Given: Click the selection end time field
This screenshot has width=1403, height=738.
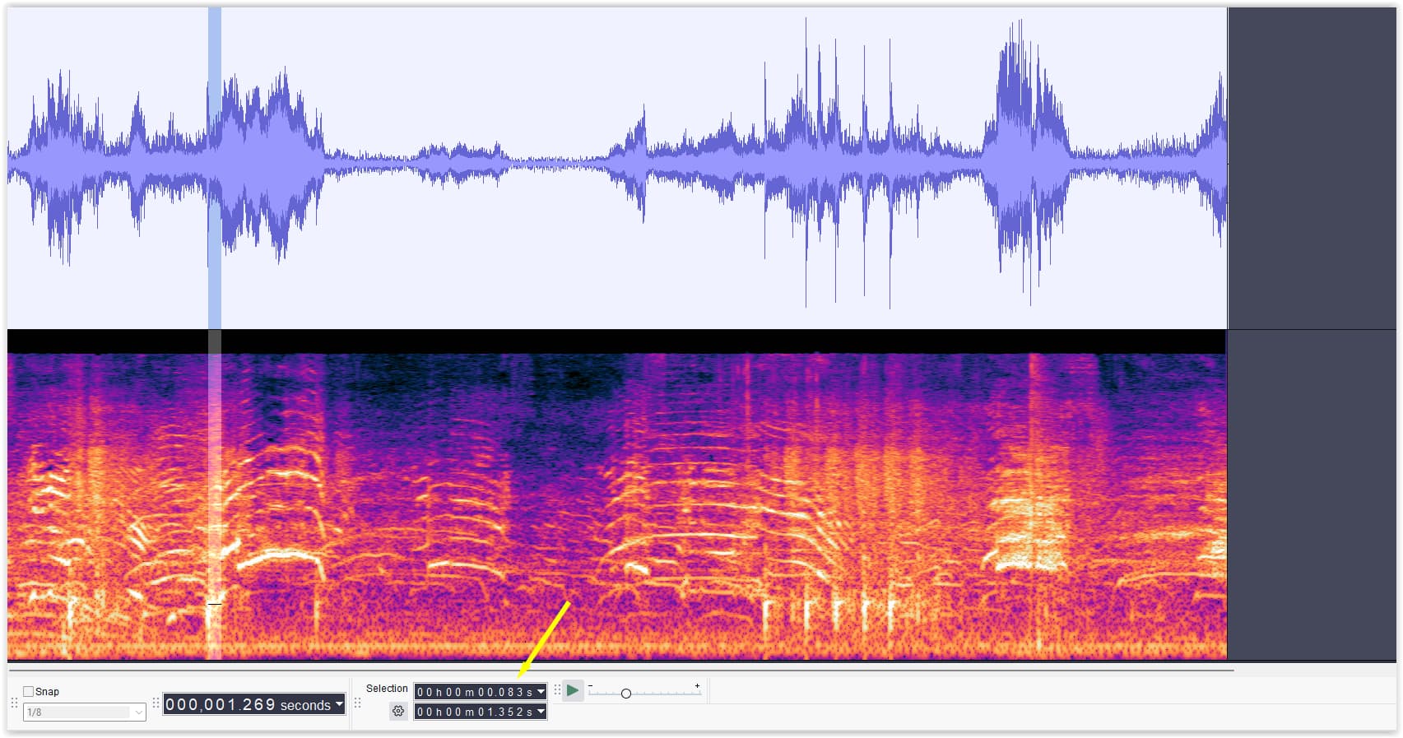Looking at the screenshot, I should tap(474, 712).
